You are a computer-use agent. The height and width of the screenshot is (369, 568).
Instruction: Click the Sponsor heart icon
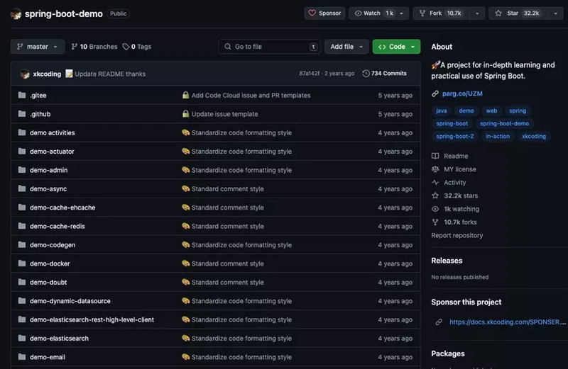(x=312, y=13)
